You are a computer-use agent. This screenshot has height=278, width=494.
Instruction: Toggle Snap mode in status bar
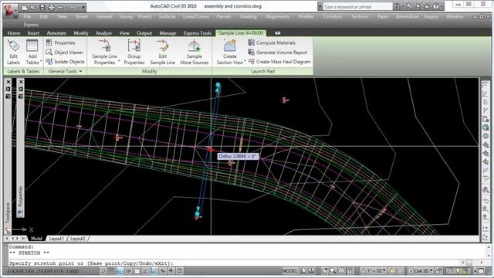(103, 271)
